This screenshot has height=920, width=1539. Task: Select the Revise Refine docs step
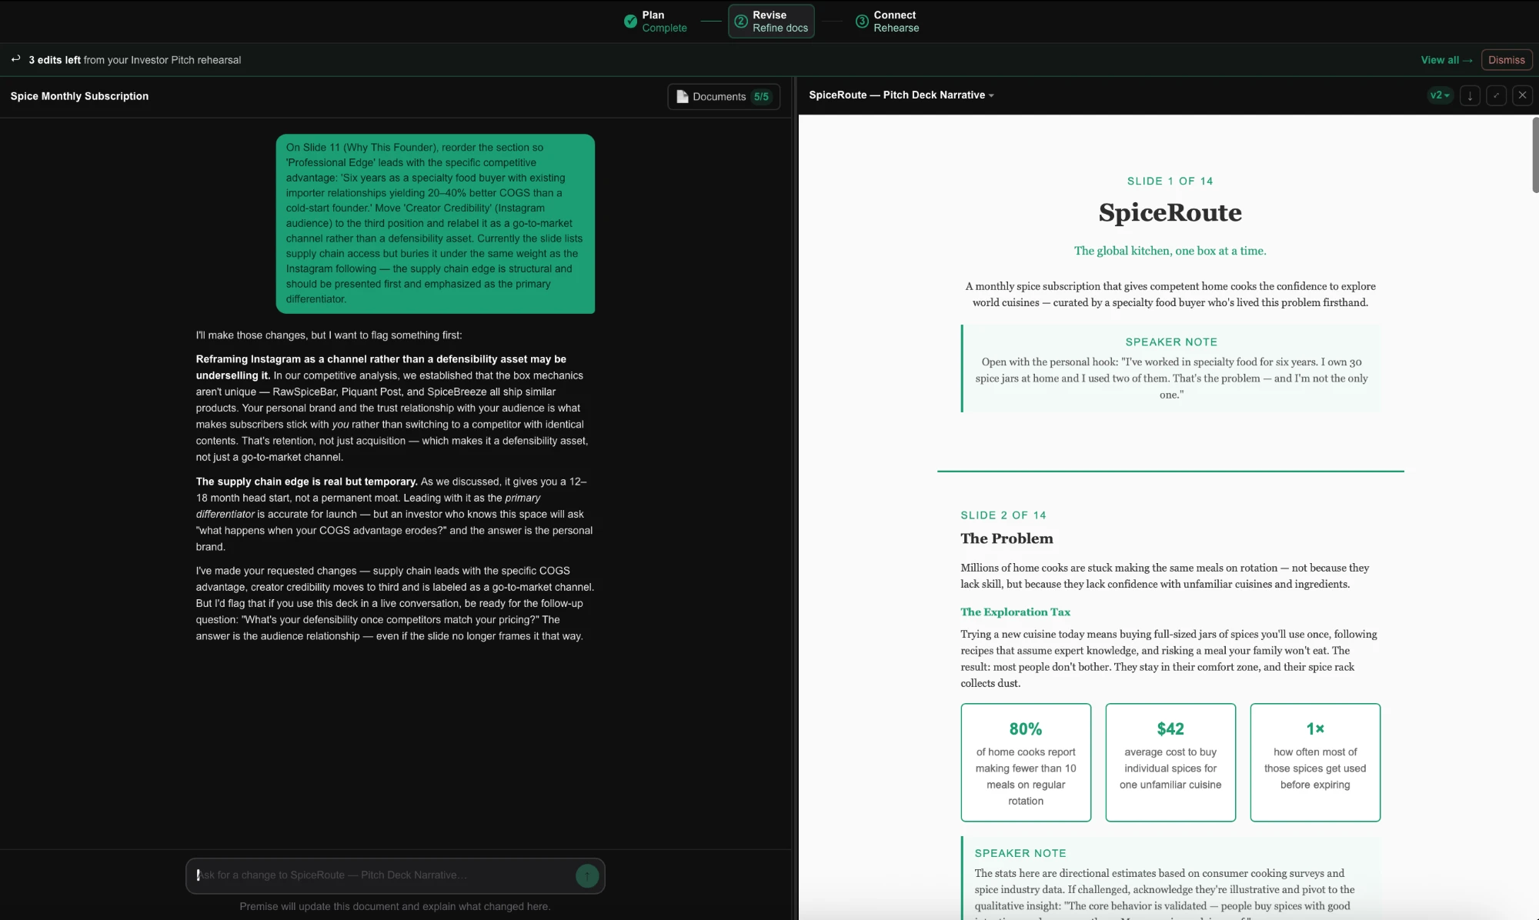pyautogui.click(x=771, y=22)
